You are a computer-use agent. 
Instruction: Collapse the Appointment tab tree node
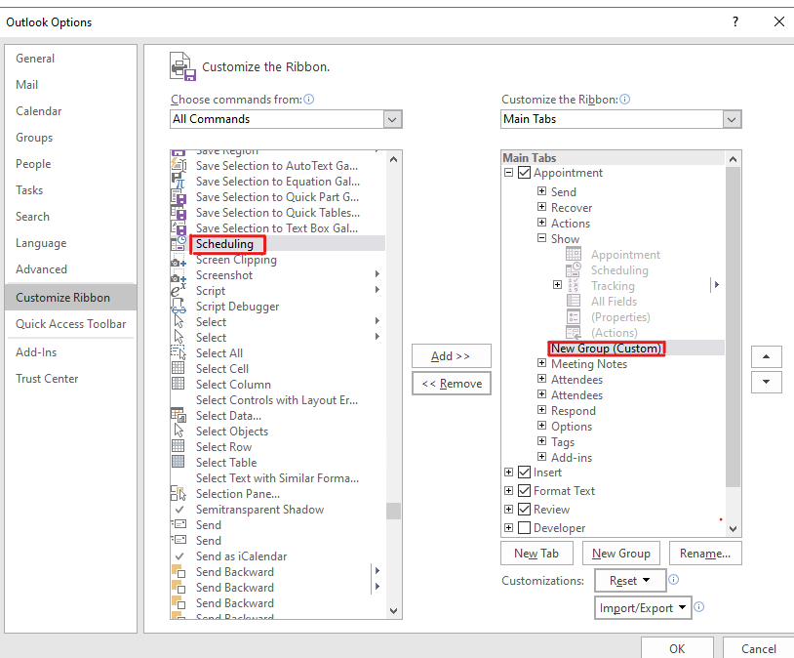(509, 173)
